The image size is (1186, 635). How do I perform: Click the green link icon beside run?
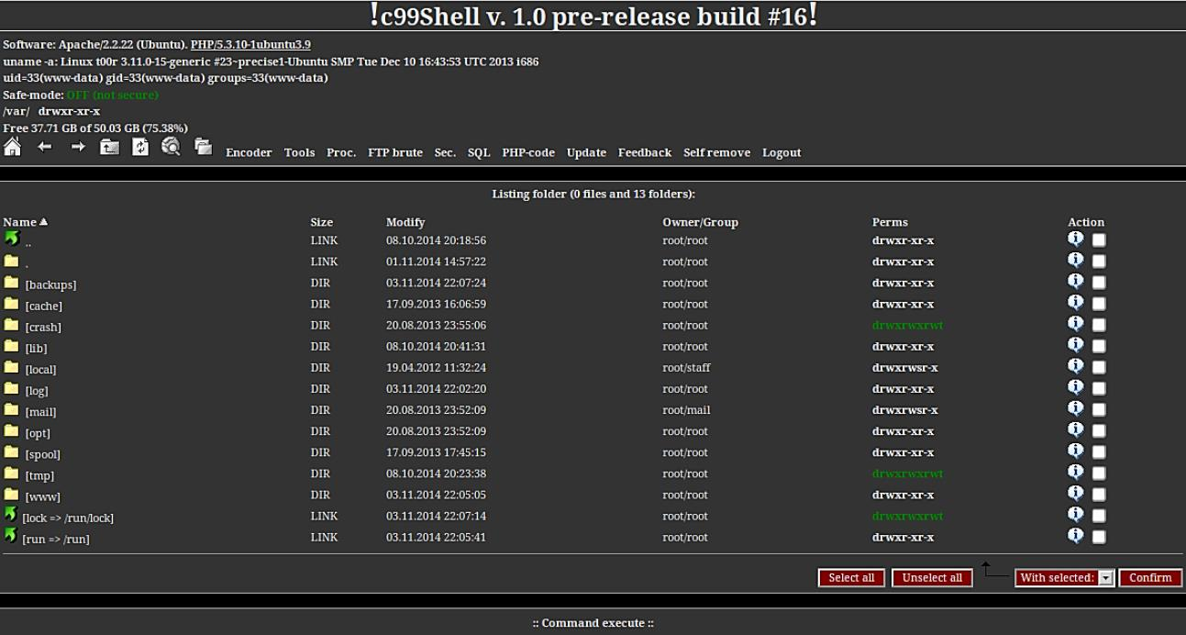[x=10, y=536]
